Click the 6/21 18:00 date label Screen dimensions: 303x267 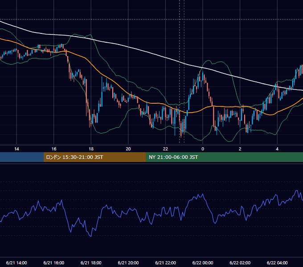coord(91,263)
